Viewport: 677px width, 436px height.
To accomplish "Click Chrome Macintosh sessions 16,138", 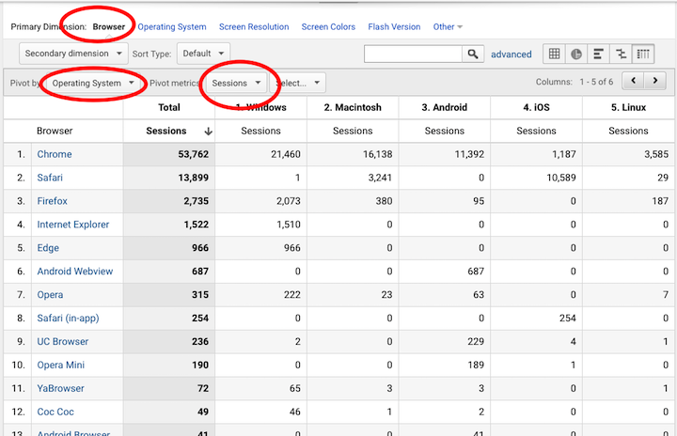I will pos(377,154).
